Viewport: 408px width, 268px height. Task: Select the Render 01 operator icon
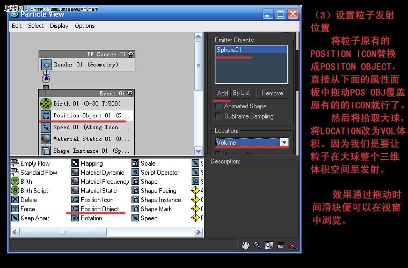pos(46,64)
